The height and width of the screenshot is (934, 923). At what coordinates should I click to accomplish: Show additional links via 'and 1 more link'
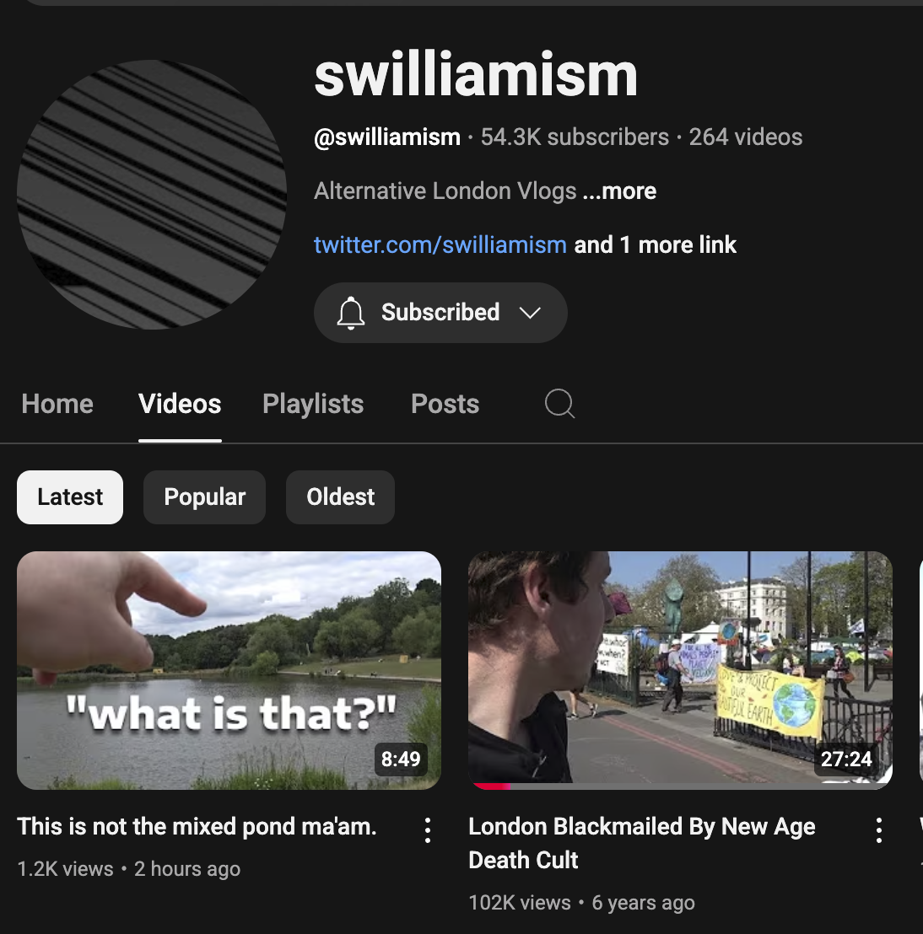656,244
